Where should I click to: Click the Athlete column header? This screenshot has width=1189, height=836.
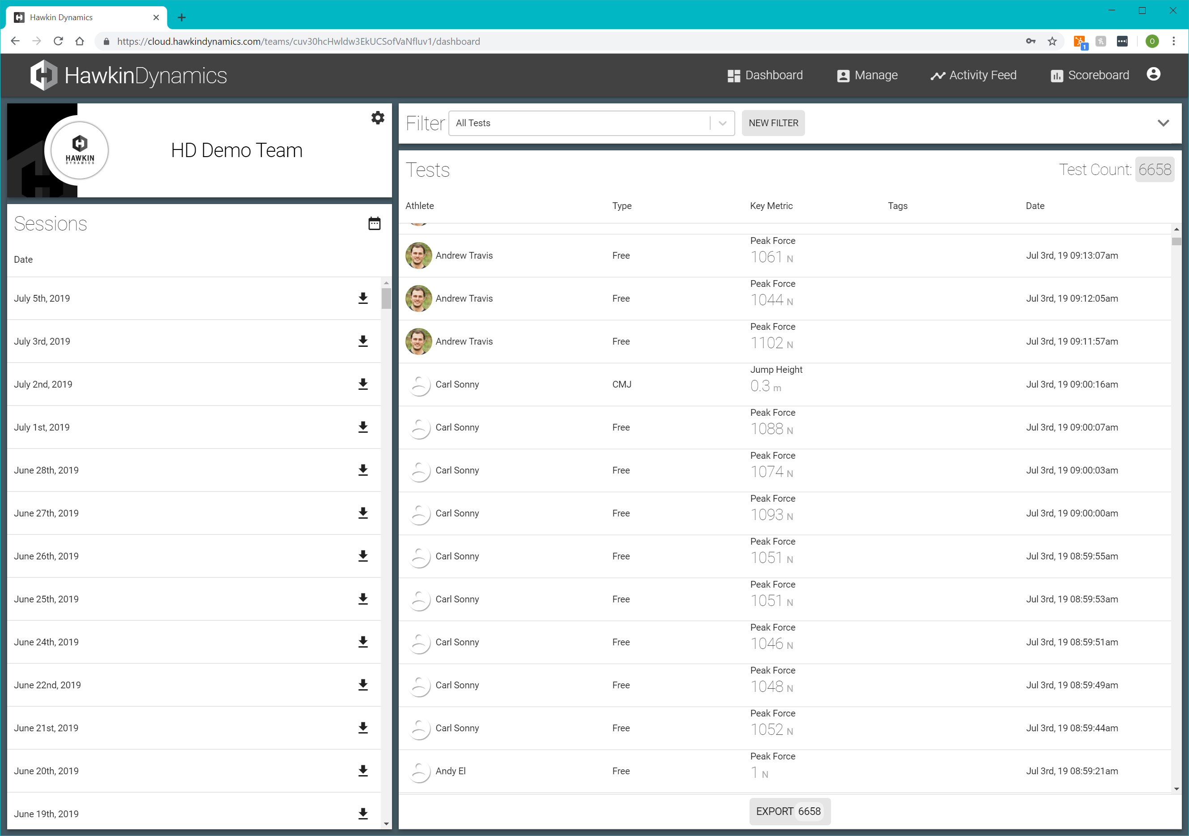(419, 205)
